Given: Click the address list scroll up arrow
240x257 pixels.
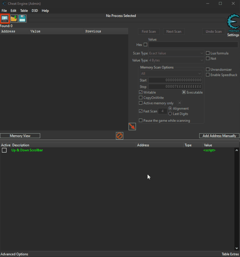Looking at the screenshot, I should click(x=236, y=150).
